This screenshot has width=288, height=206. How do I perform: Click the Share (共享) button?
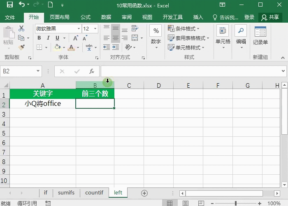[270, 17]
